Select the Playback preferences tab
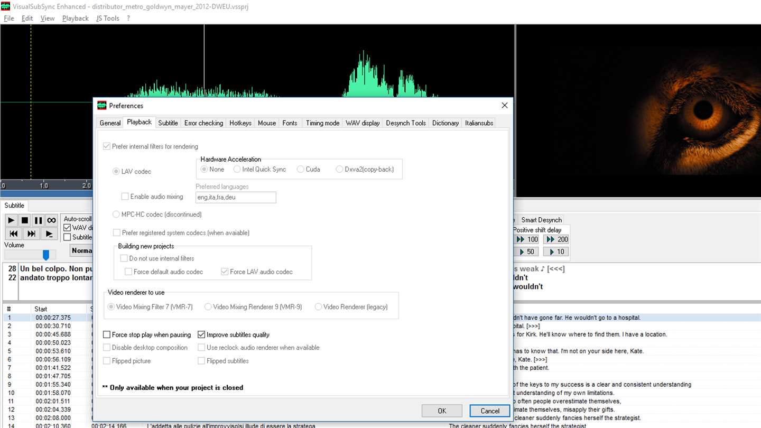Viewport: 761px width, 428px height. 140,122
